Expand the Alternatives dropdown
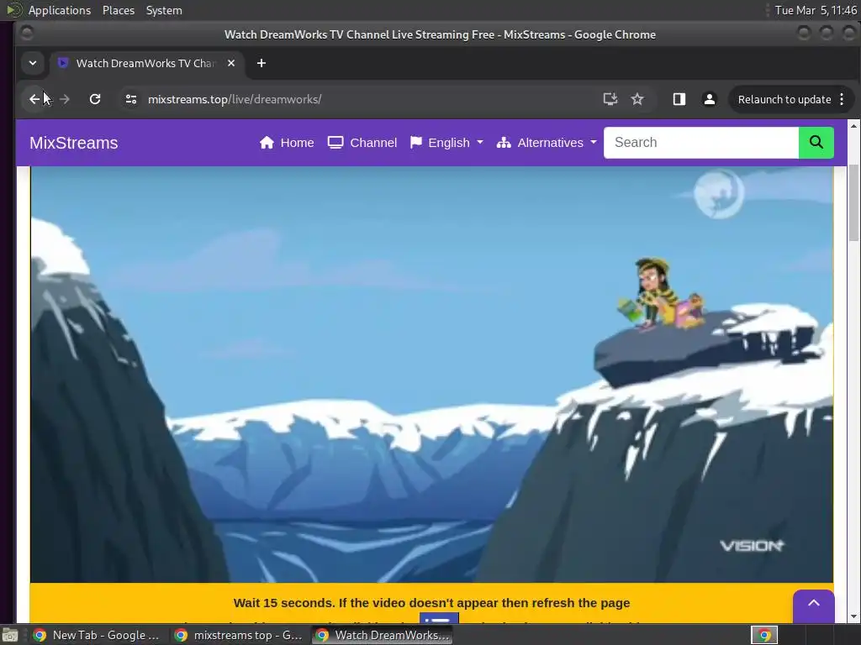Screen dimensions: 861x645 click(x=547, y=143)
